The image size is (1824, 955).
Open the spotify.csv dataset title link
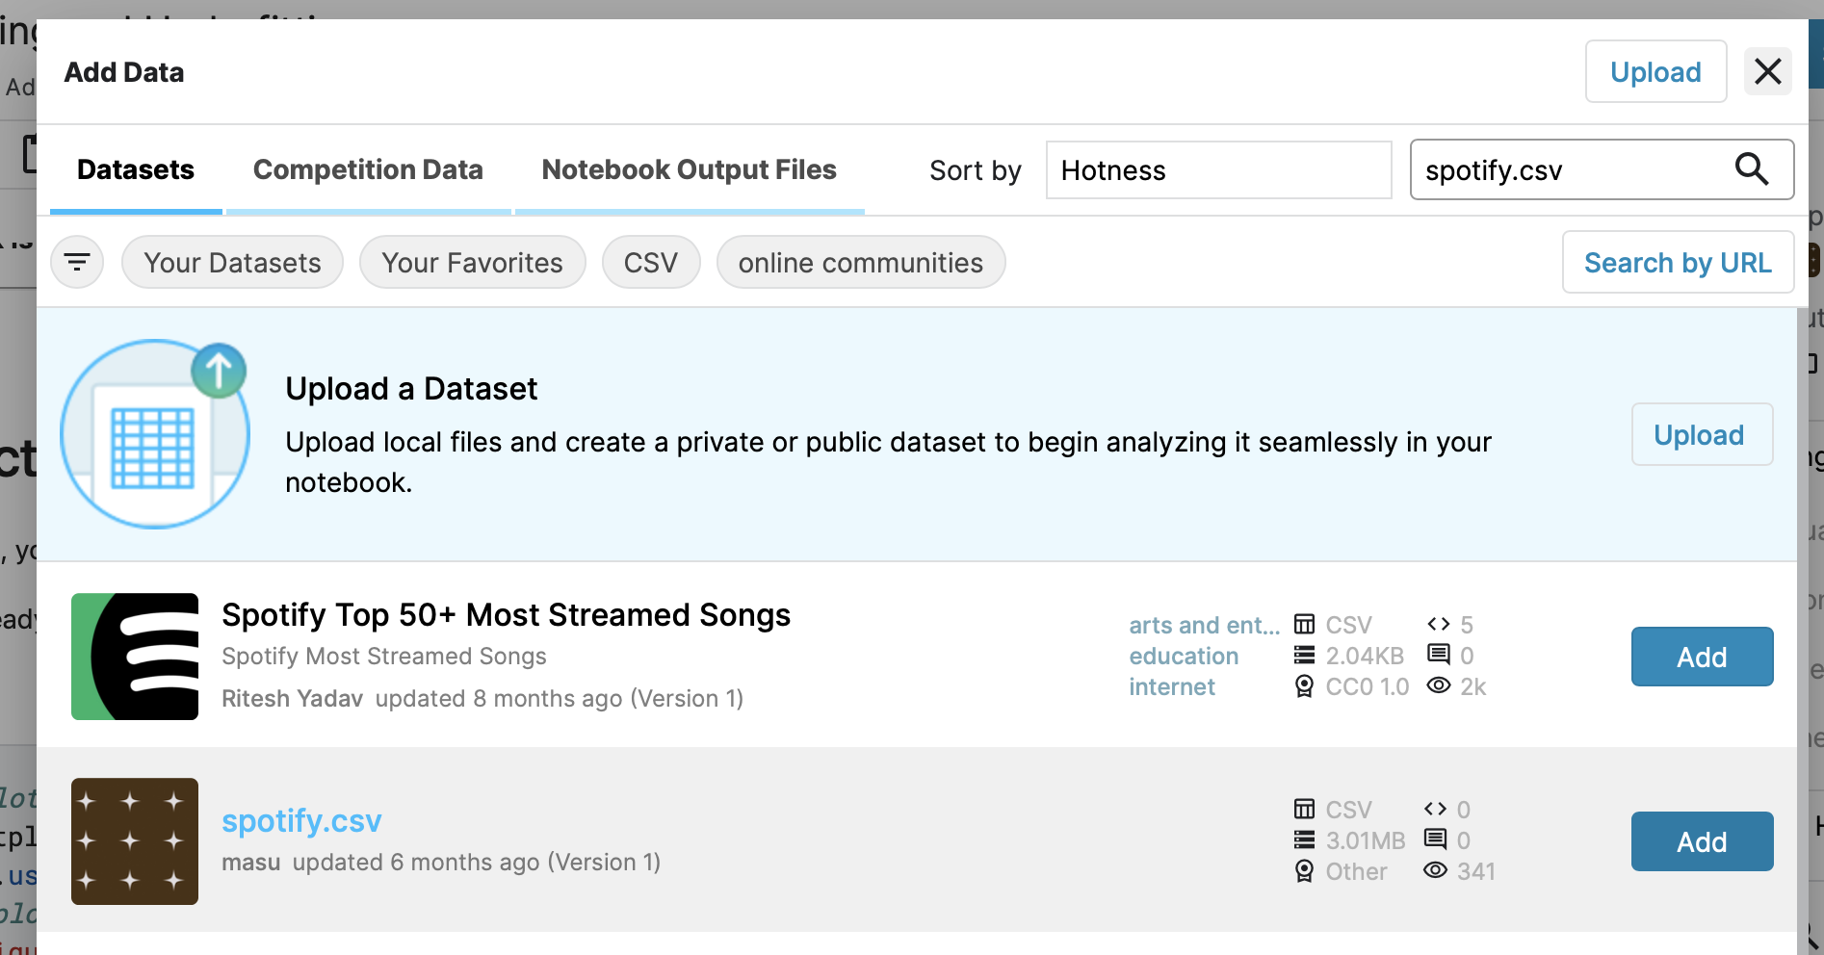point(301,820)
